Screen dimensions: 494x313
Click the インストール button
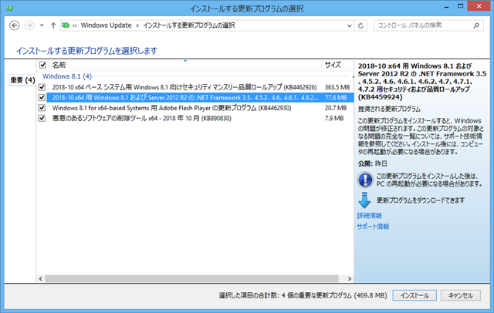(414, 295)
